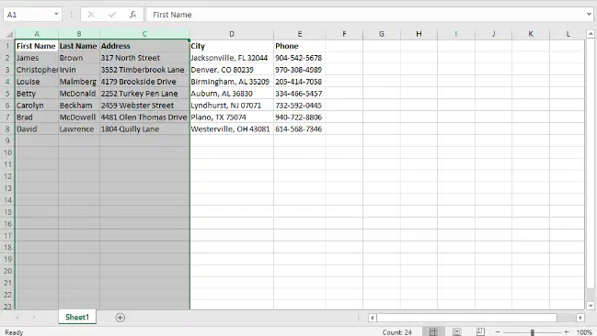597x336 pixels.
Task: Click vertical scrollbar down arrow
Action: [591, 306]
